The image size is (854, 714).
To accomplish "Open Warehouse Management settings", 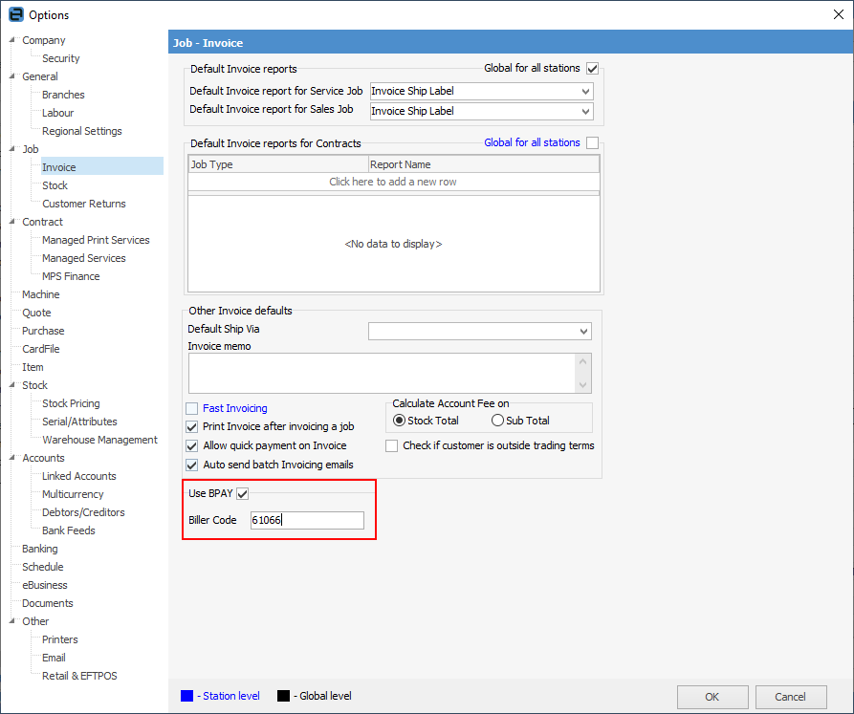I will point(99,440).
